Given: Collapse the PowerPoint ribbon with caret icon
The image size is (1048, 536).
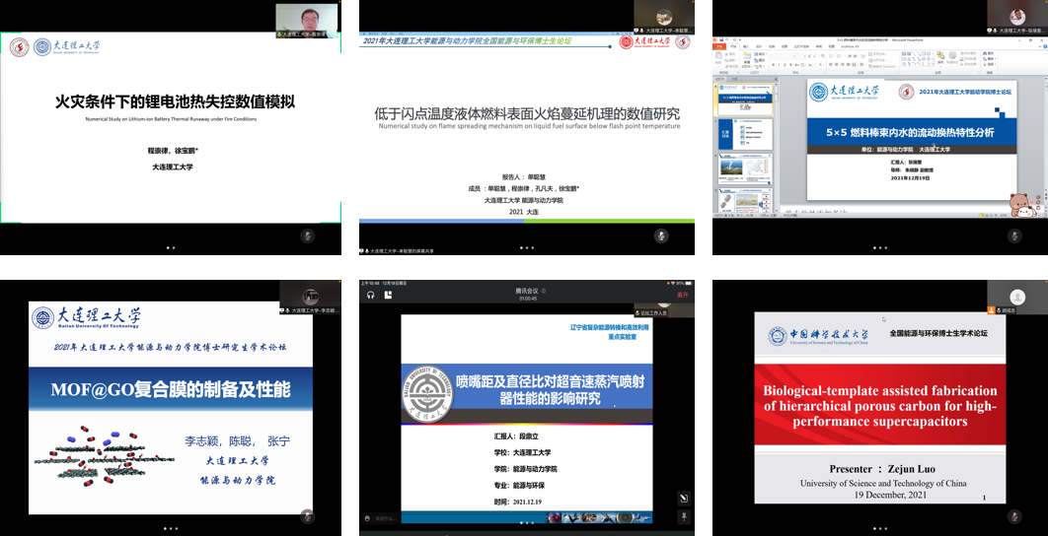Looking at the screenshot, I should click(1040, 46).
